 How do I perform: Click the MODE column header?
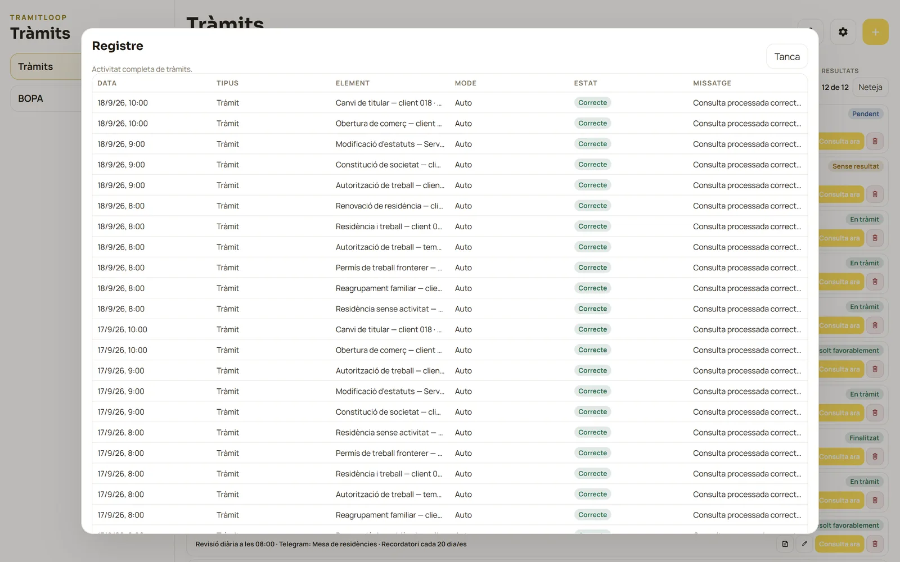tap(466, 83)
